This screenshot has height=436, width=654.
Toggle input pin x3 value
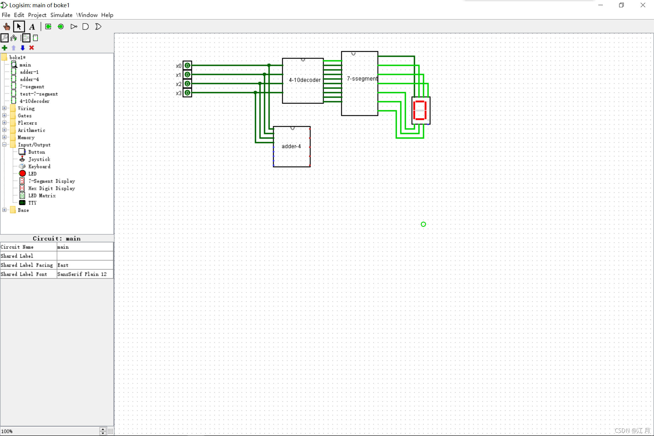187,93
